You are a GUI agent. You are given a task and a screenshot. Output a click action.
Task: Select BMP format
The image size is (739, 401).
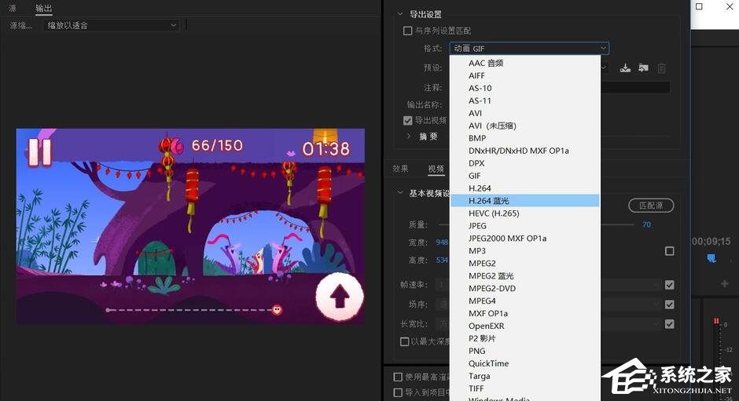click(x=525, y=138)
